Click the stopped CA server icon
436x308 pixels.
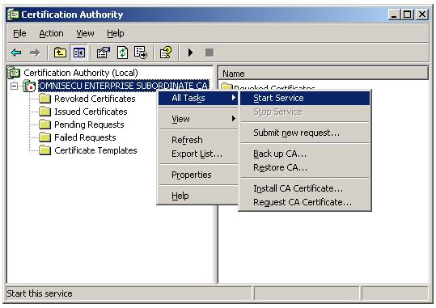tap(29, 86)
